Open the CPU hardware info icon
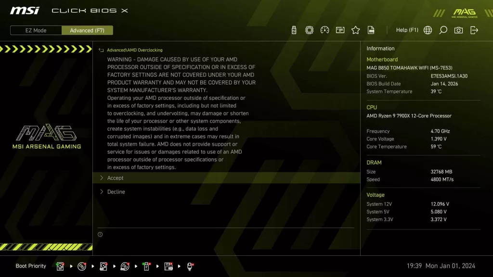Image resolution: width=493 pixels, height=277 pixels. click(308, 30)
